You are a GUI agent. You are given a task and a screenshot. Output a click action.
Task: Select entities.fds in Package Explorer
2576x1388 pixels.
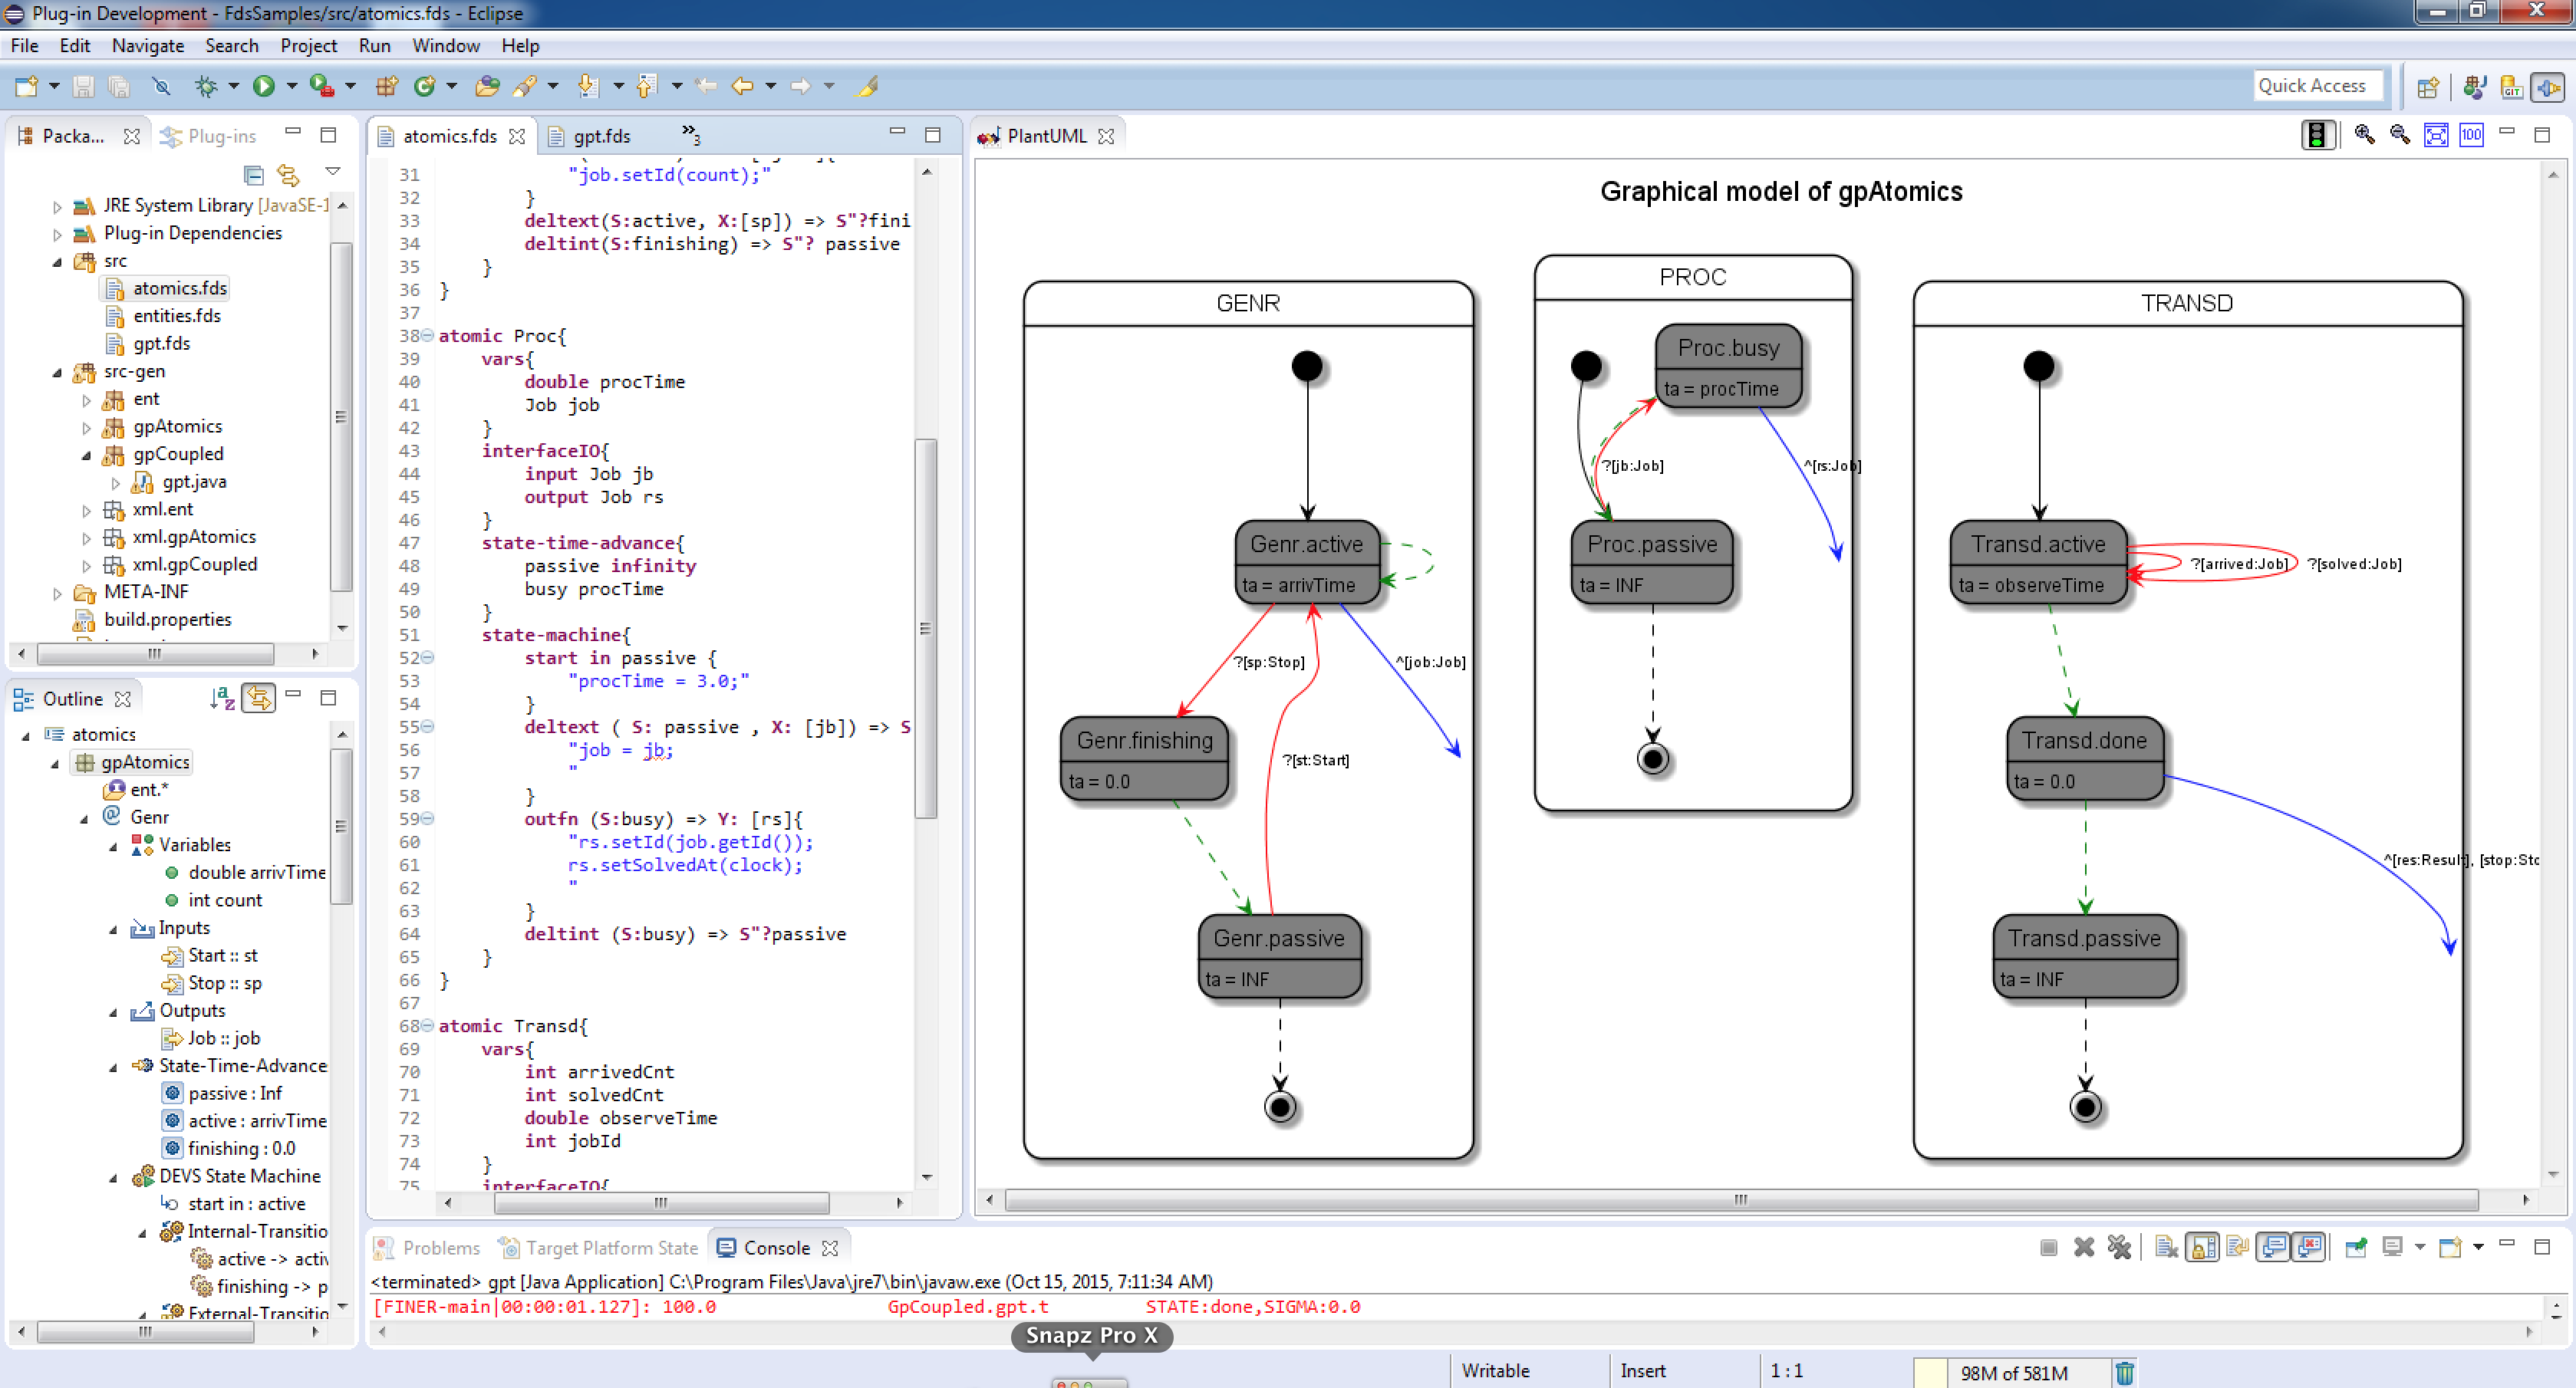(x=177, y=316)
